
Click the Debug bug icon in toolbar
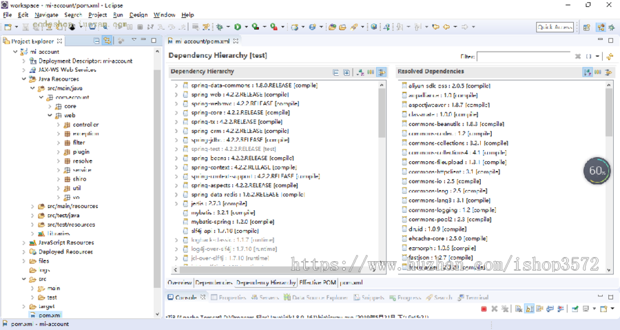220,27
